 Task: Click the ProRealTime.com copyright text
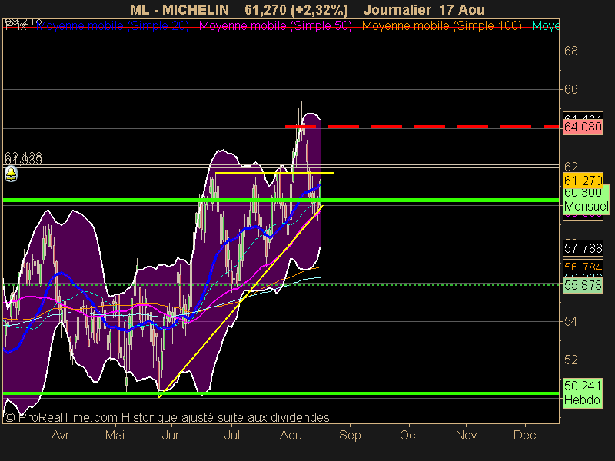coord(167,417)
